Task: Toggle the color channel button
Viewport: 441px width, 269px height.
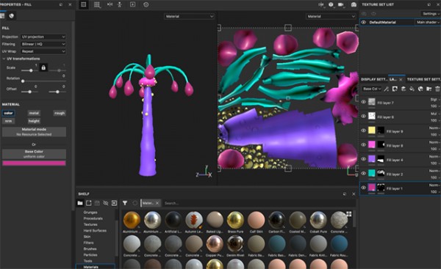Action: 8,113
